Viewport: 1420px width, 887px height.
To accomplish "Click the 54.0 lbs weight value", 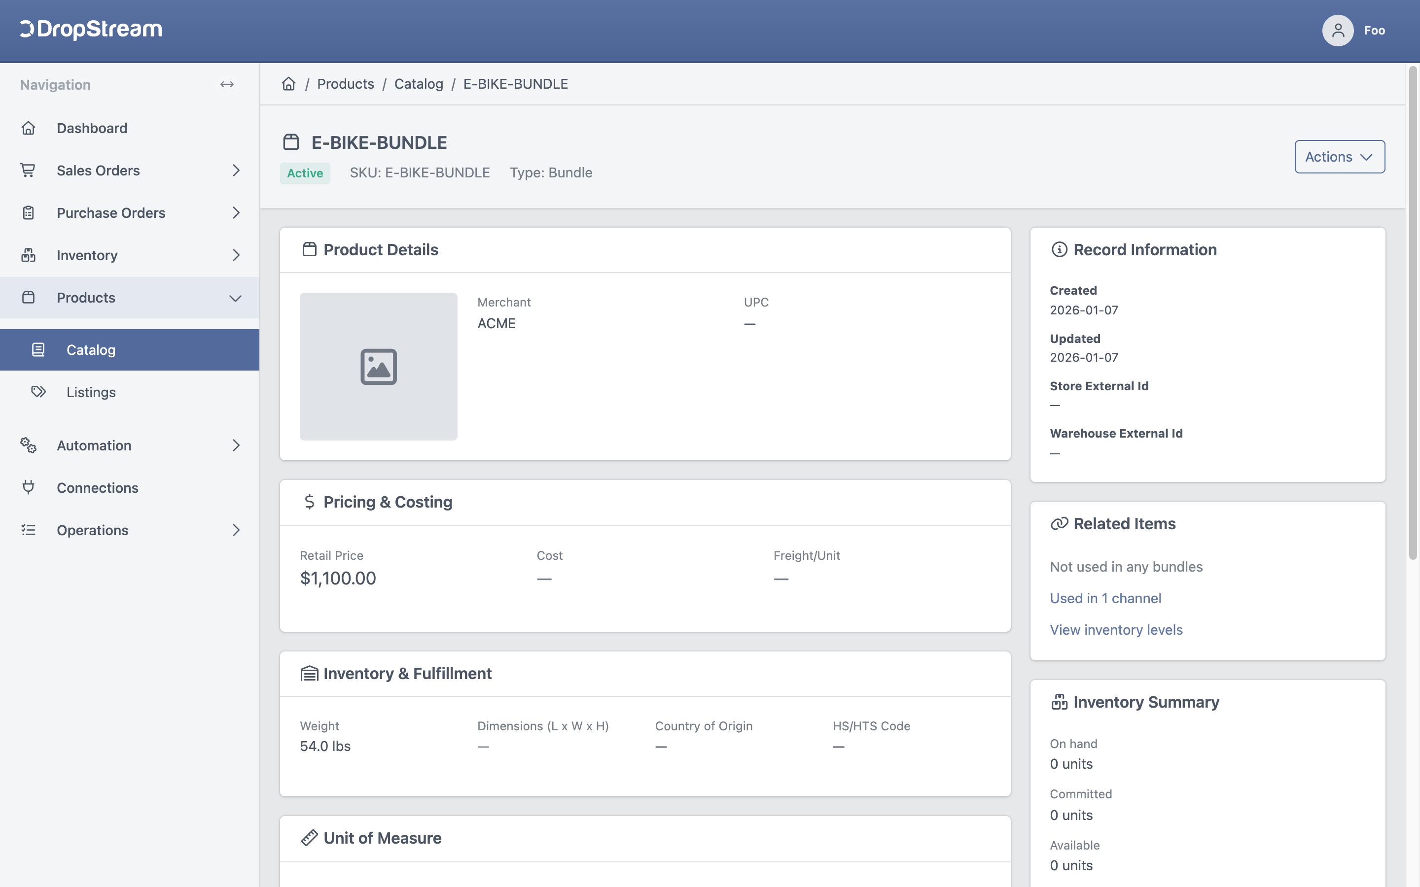I will pos(325,746).
